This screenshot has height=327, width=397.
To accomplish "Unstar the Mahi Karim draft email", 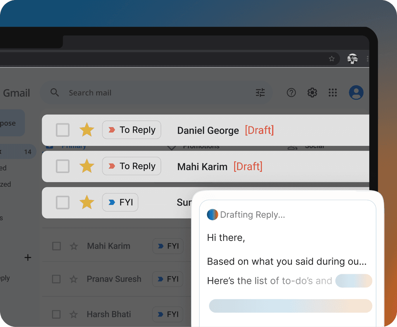I will pyautogui.click(x=86, y=166).
